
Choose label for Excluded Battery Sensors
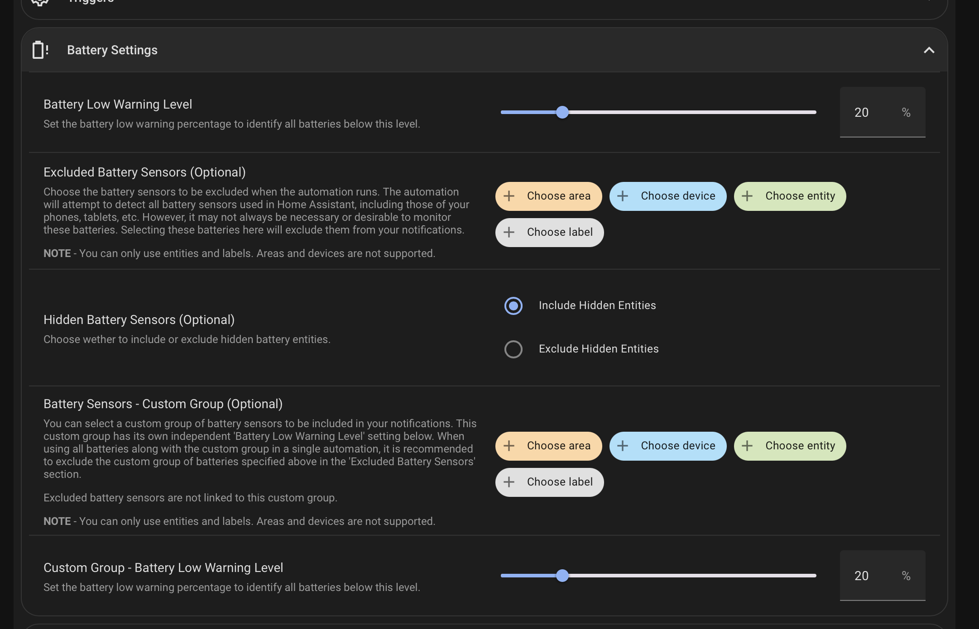click(549, 232)
